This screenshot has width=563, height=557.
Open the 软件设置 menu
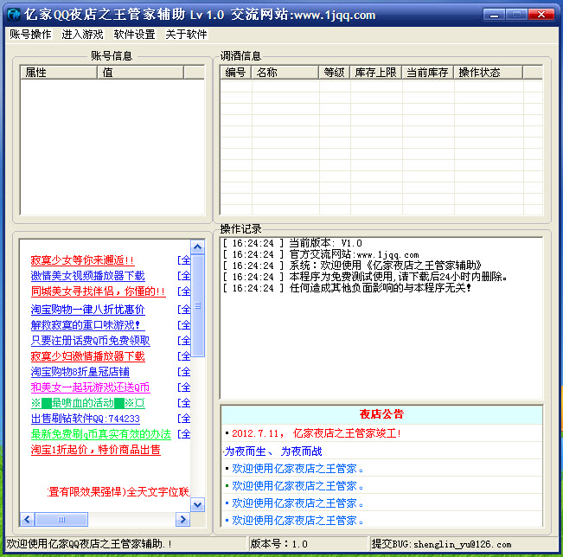click(134, 35)
